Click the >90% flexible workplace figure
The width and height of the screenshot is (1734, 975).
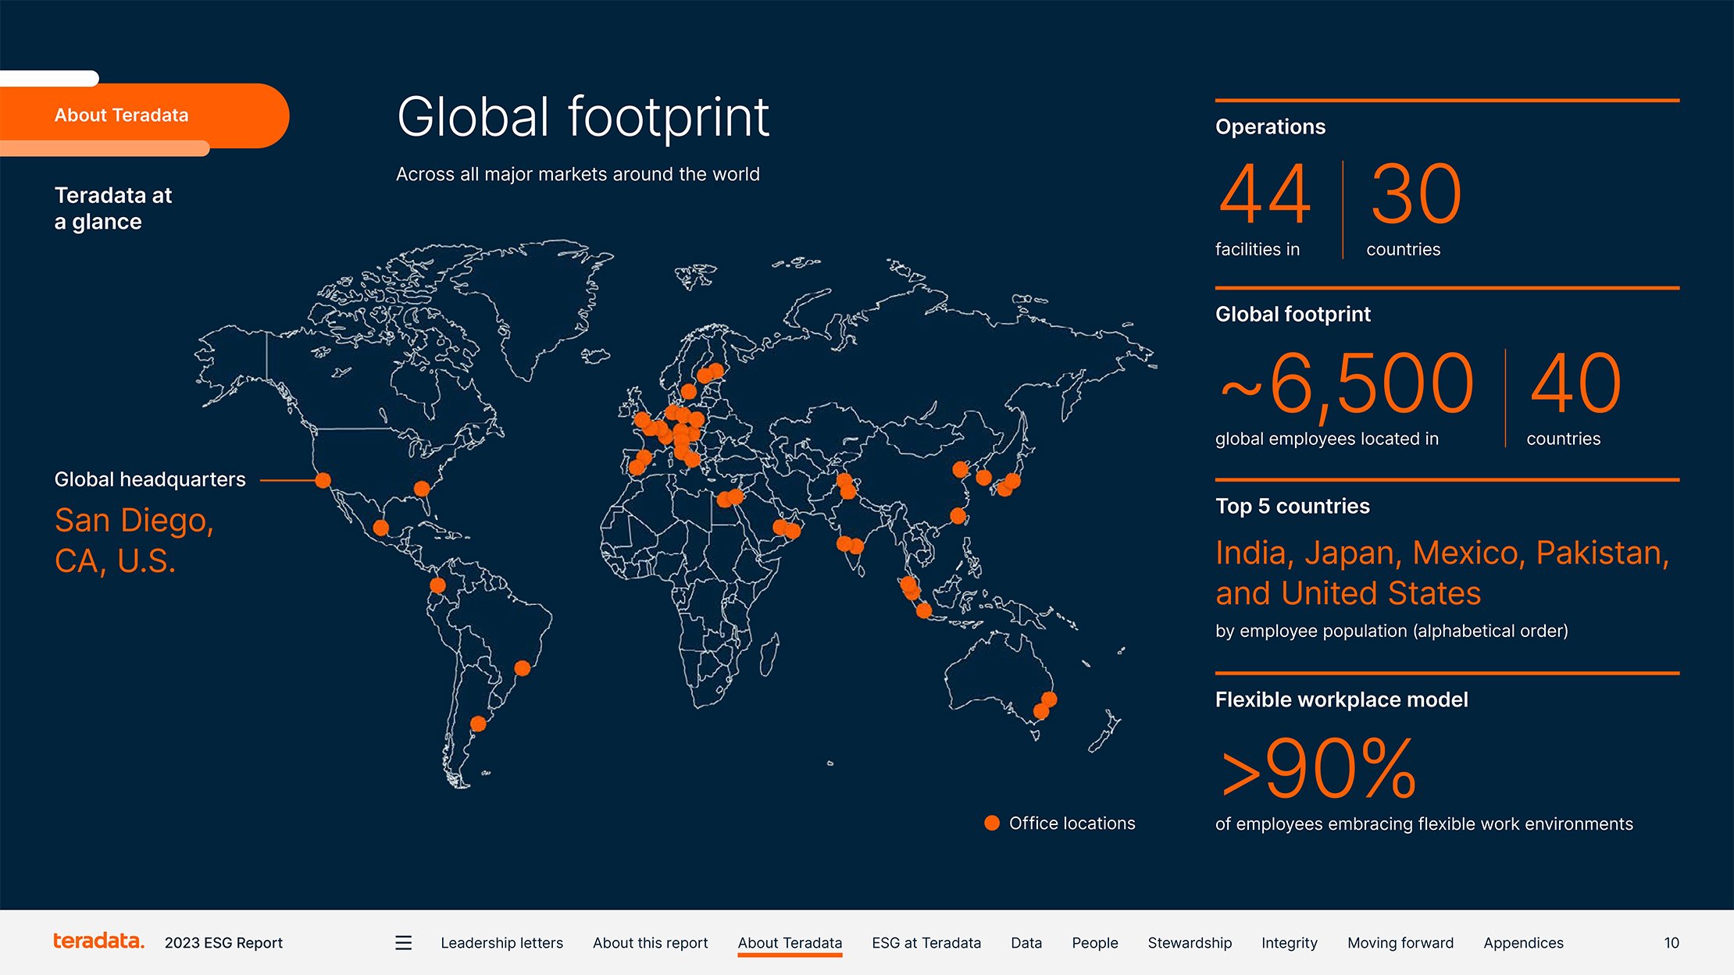[x=1318, y=770]
